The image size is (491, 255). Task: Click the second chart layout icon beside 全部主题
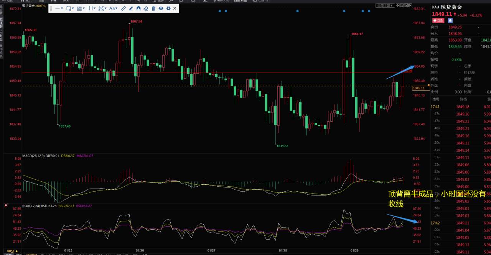[402, 5]
